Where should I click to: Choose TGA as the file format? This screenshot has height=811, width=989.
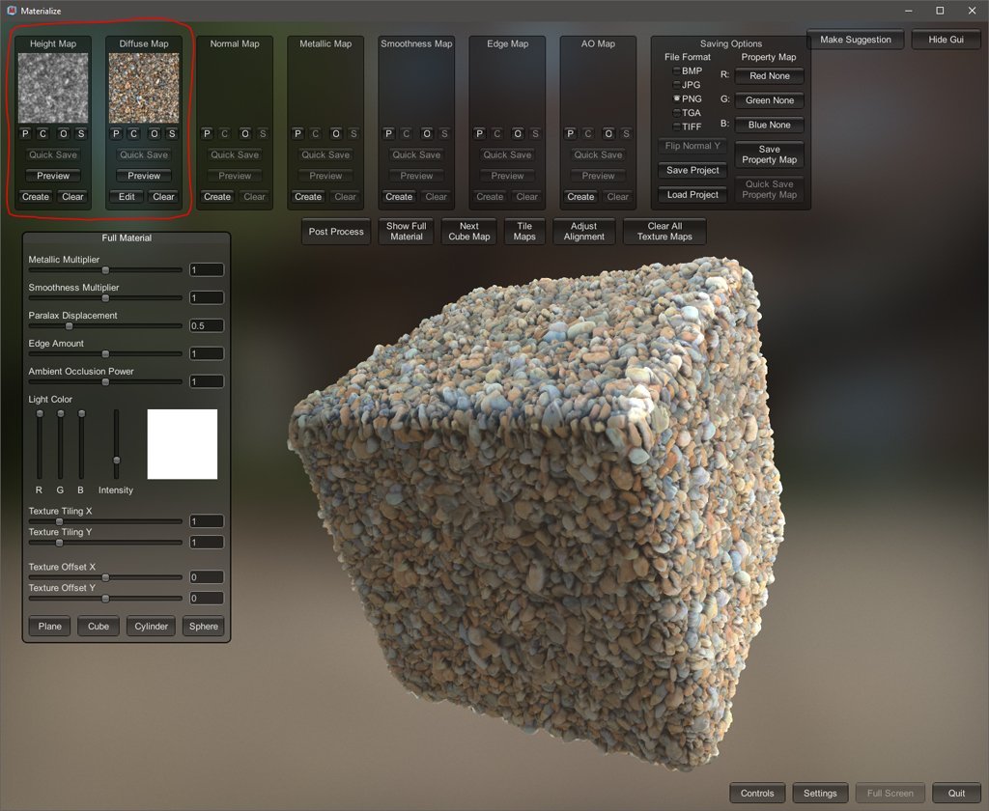pyautogui.click(x=676, y=113)
